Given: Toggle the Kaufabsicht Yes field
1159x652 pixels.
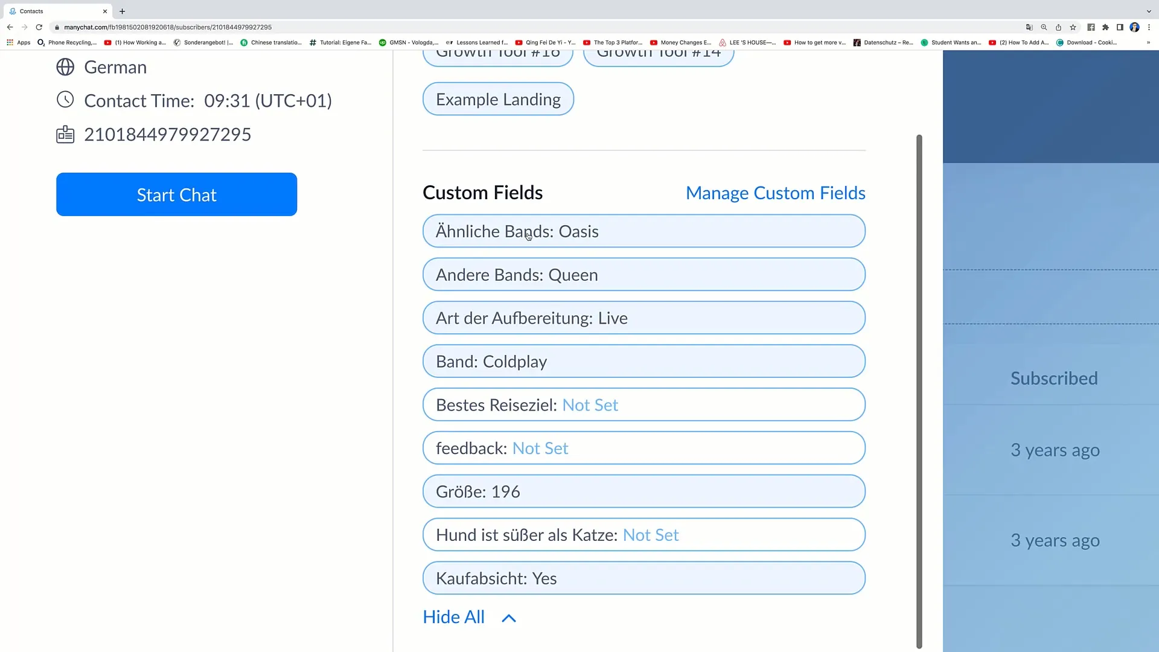Looking at the screenshot, I should [644, 577].
